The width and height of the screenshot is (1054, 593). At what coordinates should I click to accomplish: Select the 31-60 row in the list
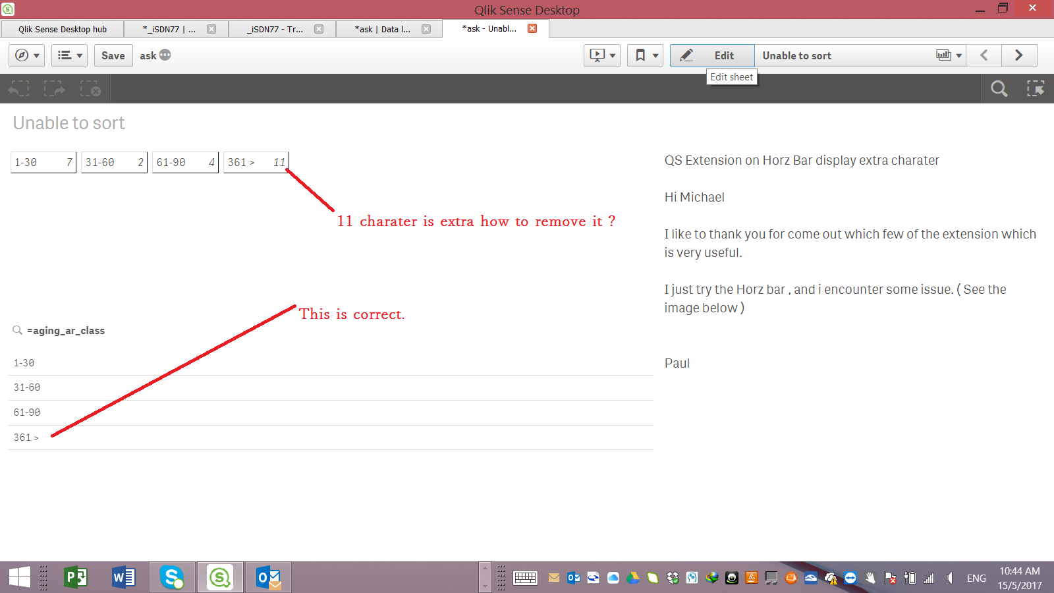point(331,387)
